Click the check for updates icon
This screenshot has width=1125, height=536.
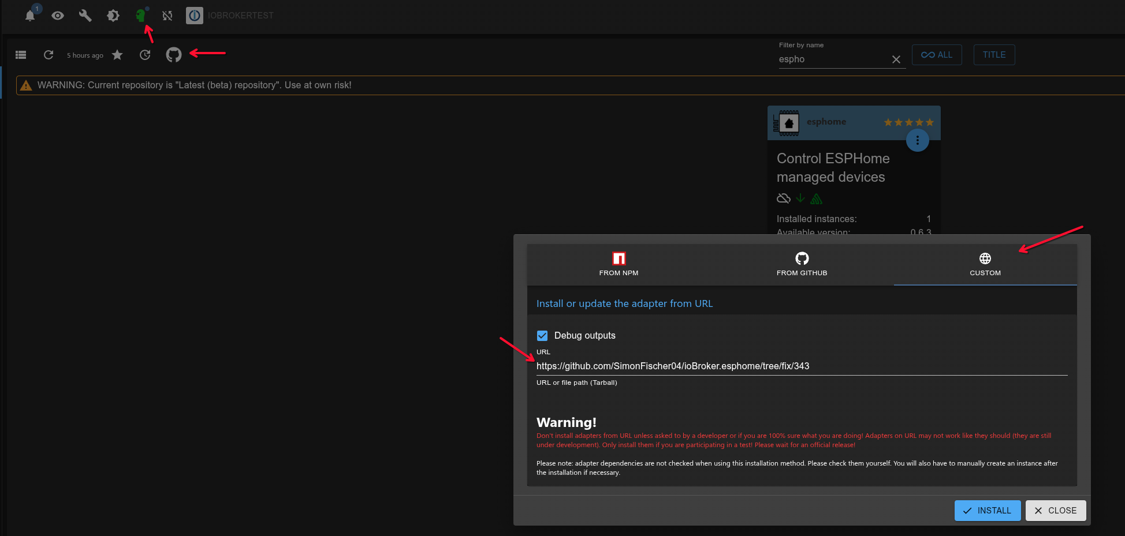pos(145,55)
